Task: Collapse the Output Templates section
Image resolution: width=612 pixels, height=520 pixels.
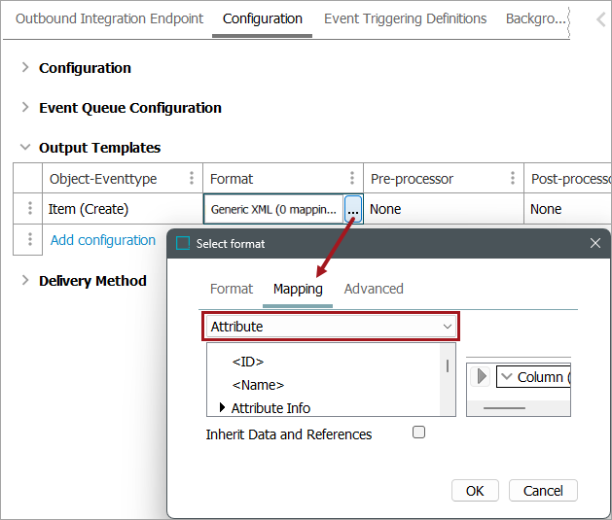Action: pos(25,148)
